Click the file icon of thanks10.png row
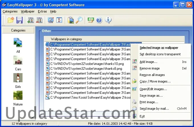Image resolution: width=194 pixels, height=127 pixels. point(48,64)
